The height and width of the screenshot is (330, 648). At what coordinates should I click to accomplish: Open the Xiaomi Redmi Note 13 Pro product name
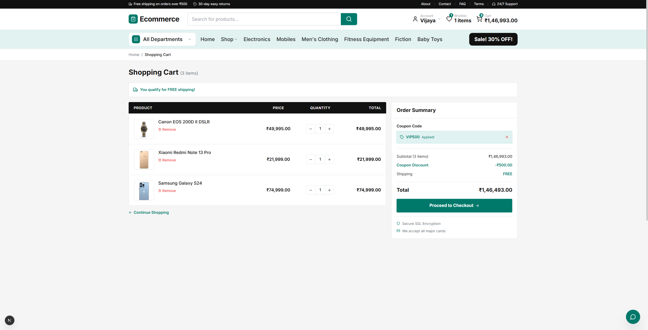[x=185, y=152]
